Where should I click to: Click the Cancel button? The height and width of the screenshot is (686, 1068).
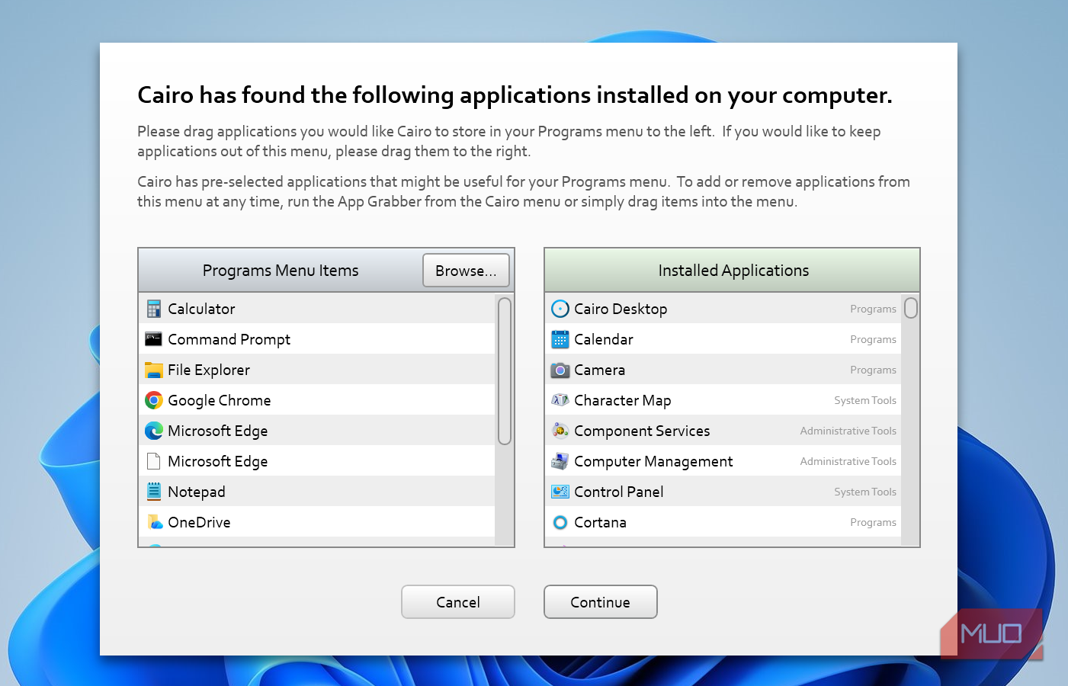click(458, 602)
